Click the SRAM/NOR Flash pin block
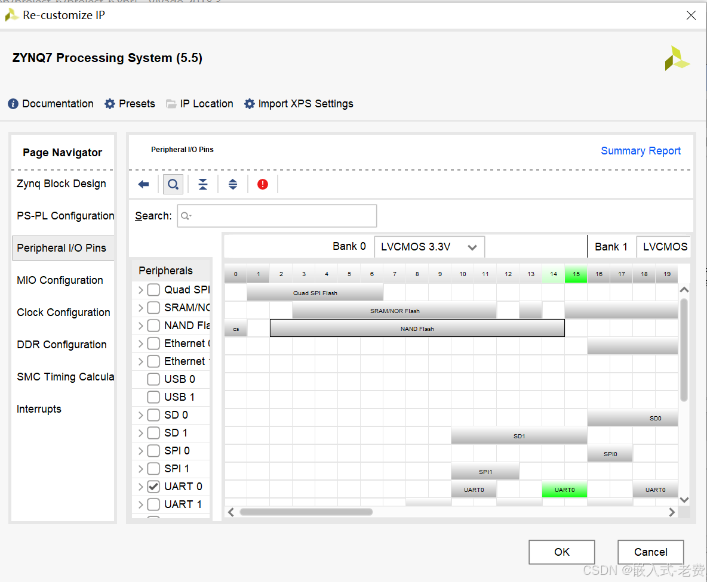This screenshot has height=582, width=707. [395, 311]
